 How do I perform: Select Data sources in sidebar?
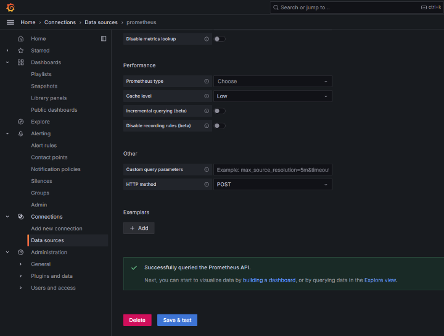[68, 240]
